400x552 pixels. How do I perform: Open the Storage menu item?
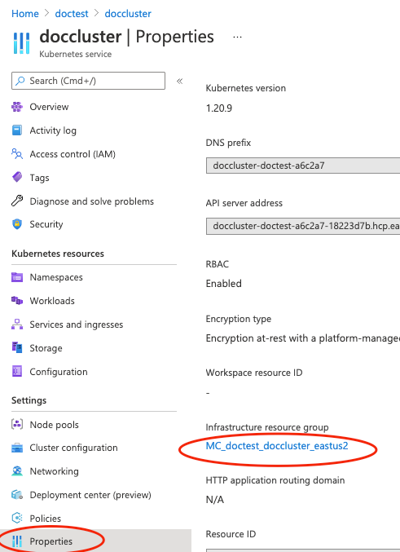46,348
